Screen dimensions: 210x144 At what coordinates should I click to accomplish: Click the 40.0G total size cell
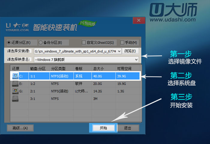103,76
